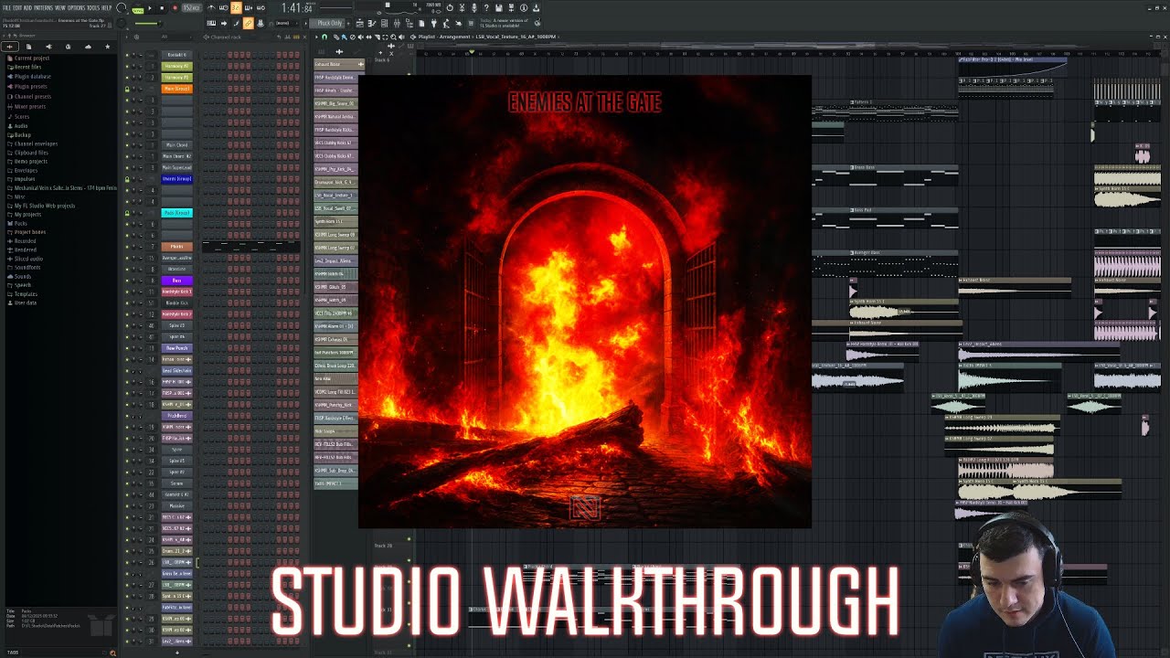Select the purple Bass channel button
Image resolution: width=1170 pixels, height=658 pixels.
point(176,281)
